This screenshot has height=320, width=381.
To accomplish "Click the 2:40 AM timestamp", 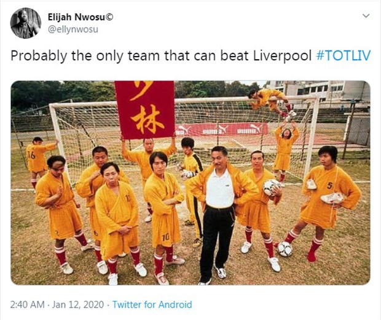I will [x=27, y=305].
